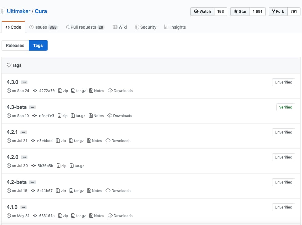Screen dimensions: 302x225
Task: Open the Insights tab
Action: coord(175,27)
